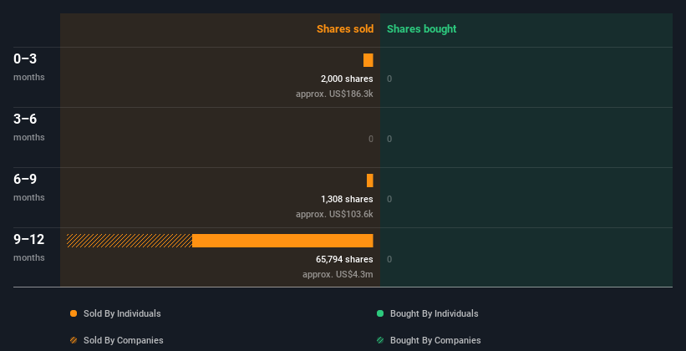Click the hatched companies segment in 9–12 months
Screen dimensions: 686x351
pyautogui.click(x=130, y=241)
